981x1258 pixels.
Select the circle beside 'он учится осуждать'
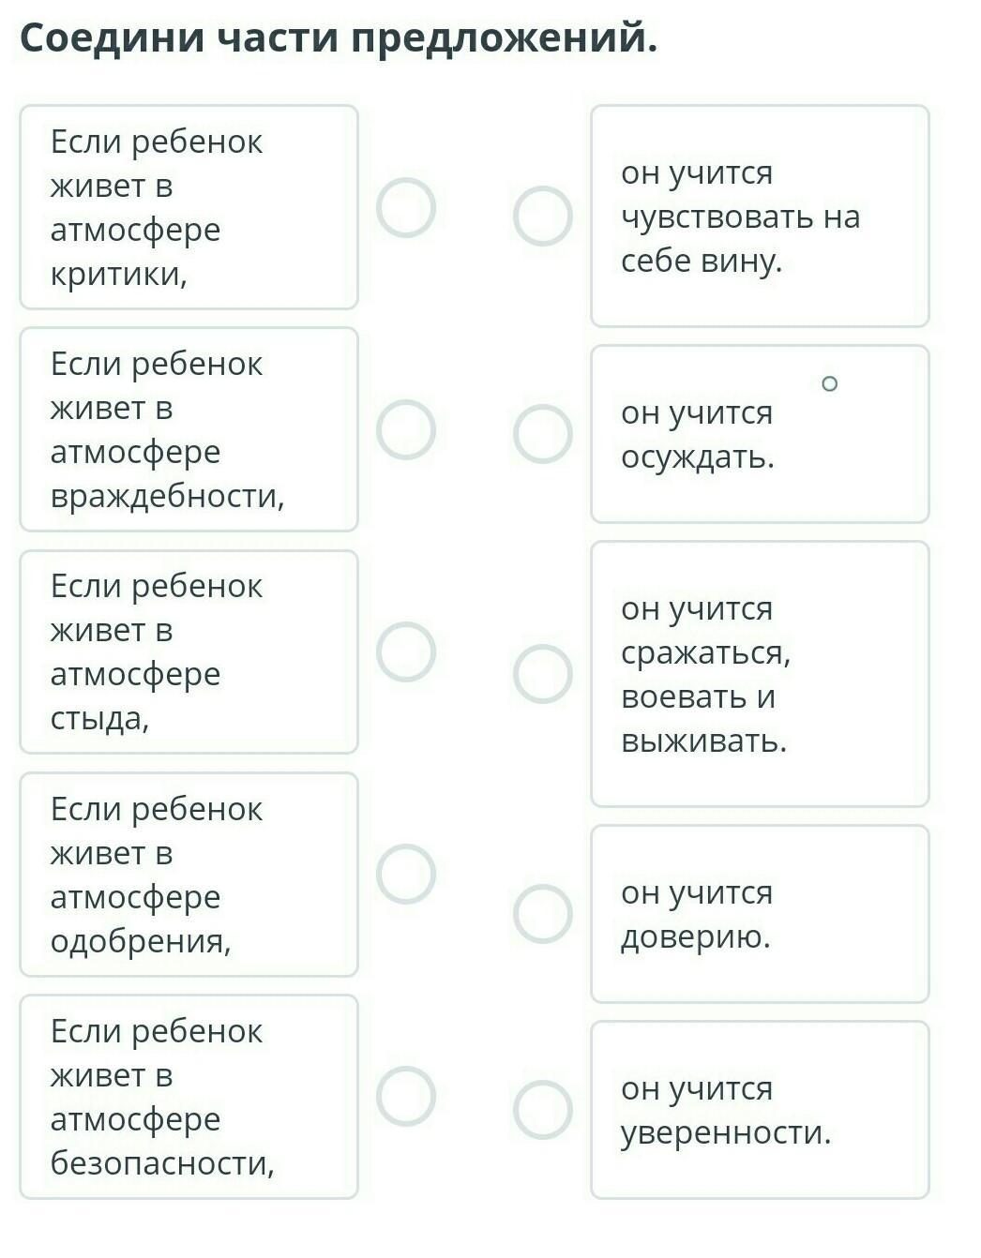(x=542, y=434)
